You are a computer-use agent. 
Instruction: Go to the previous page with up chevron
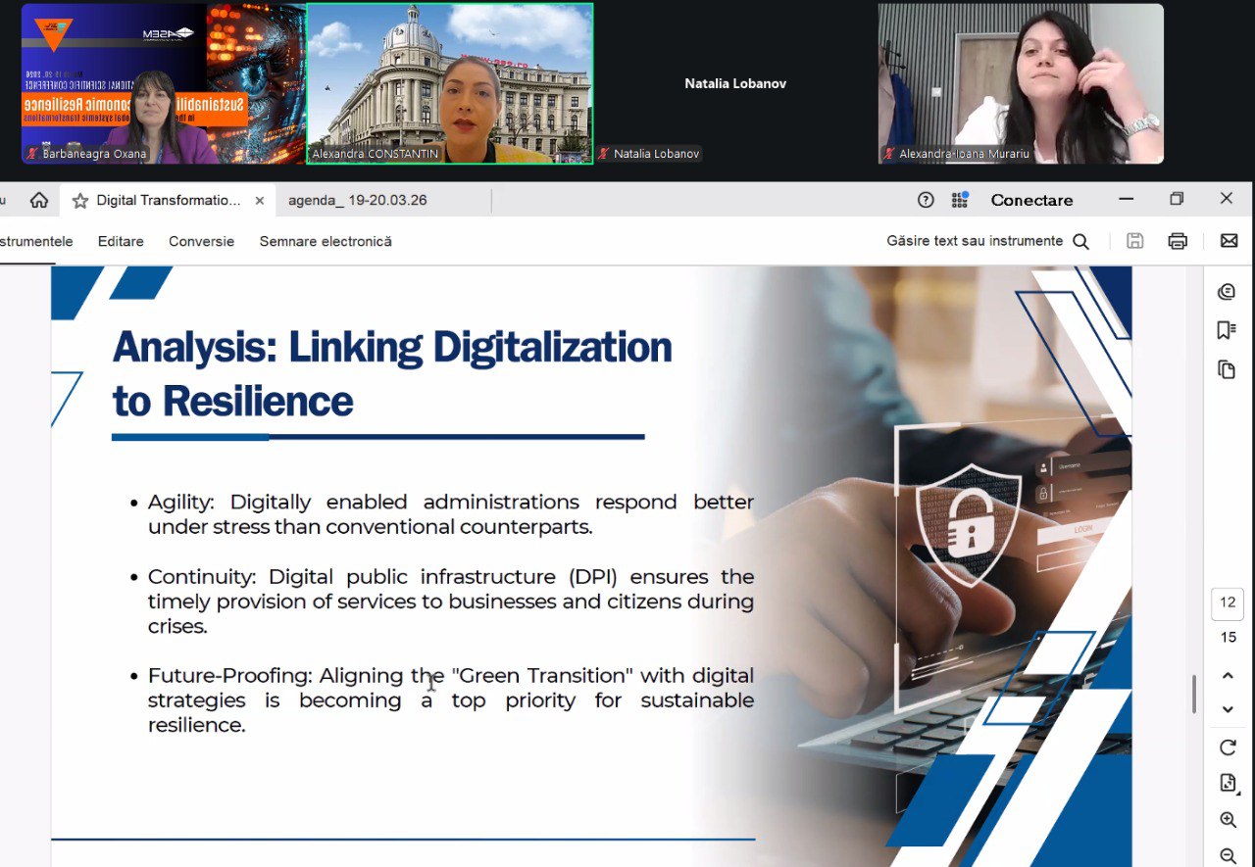click(x=1228, y=676)
